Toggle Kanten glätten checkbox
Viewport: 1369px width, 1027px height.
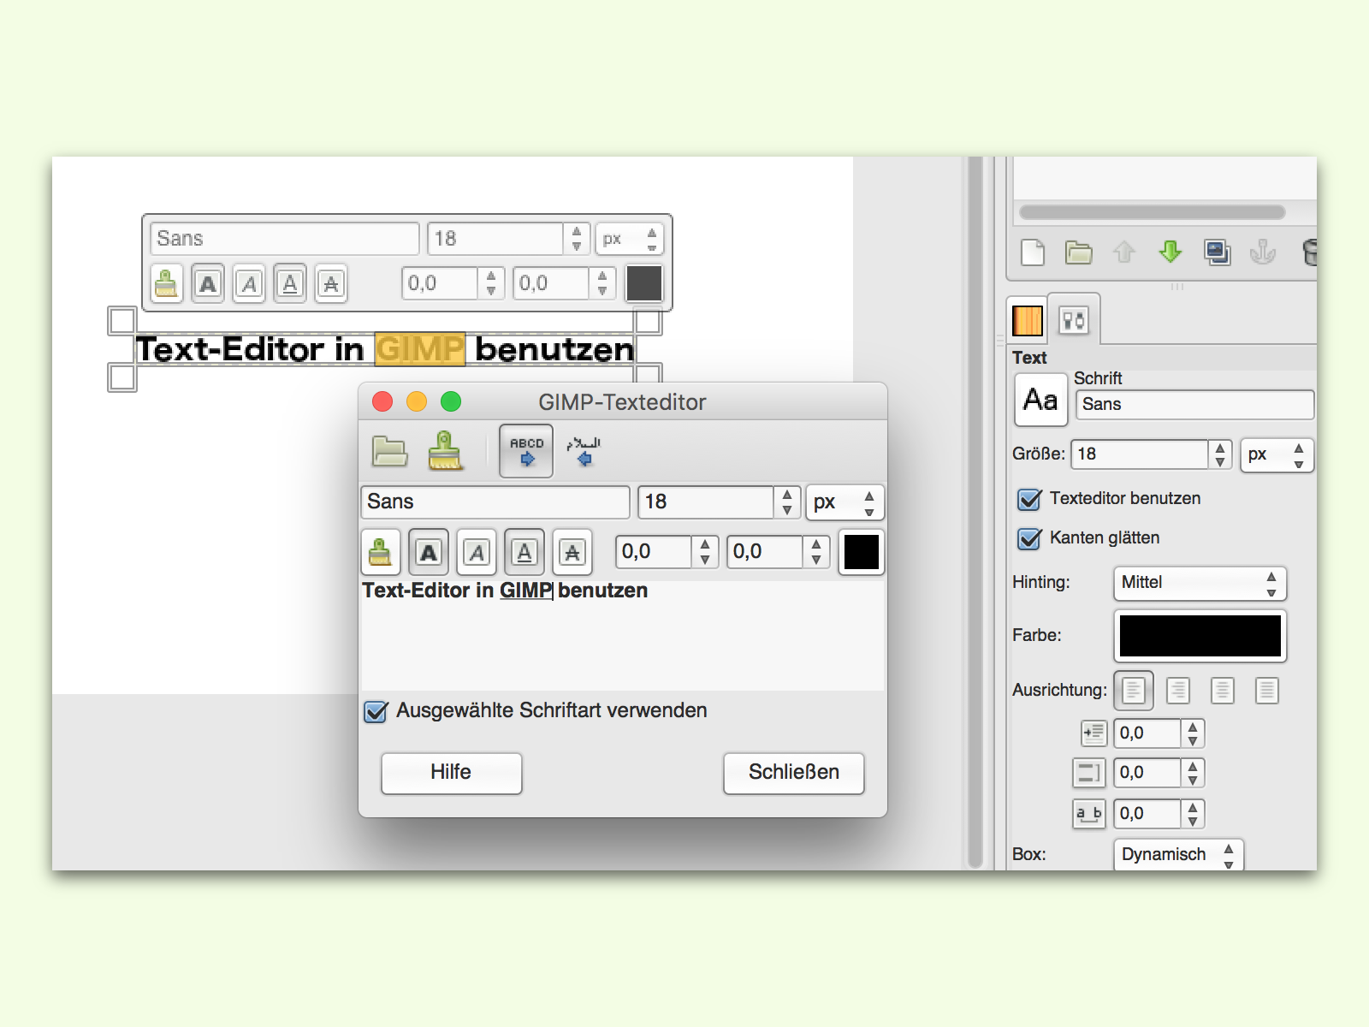tap(1029, 538)
